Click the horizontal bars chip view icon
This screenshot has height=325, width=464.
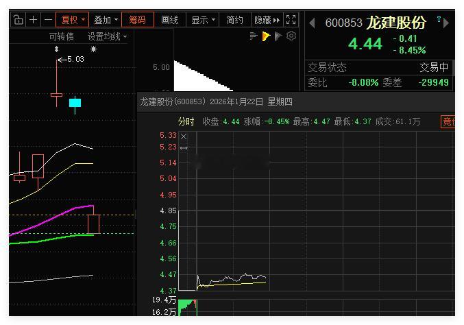[x=254, y=36]
